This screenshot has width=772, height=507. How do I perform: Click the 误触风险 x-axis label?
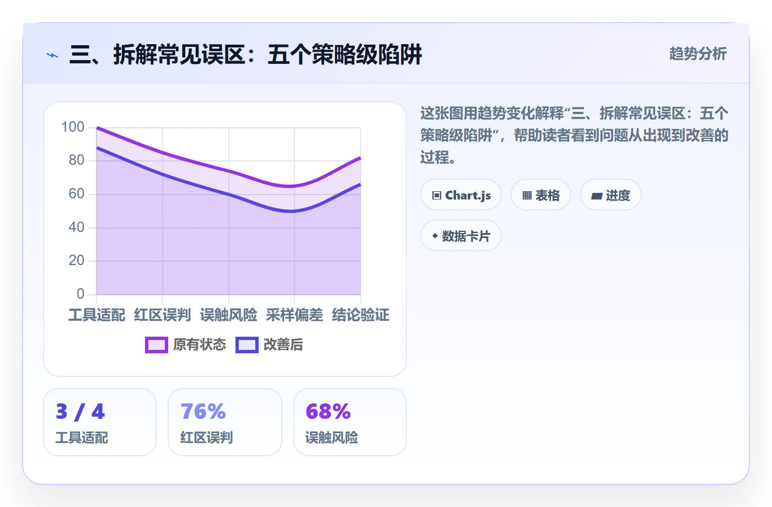(229, 315)
